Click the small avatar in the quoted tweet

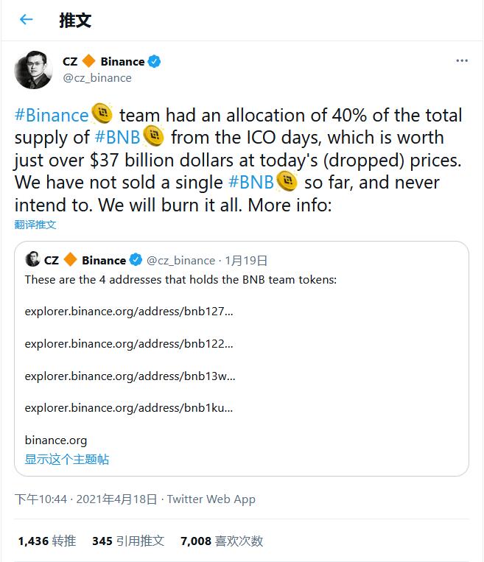pyautogui.click(x=32, y=259)
